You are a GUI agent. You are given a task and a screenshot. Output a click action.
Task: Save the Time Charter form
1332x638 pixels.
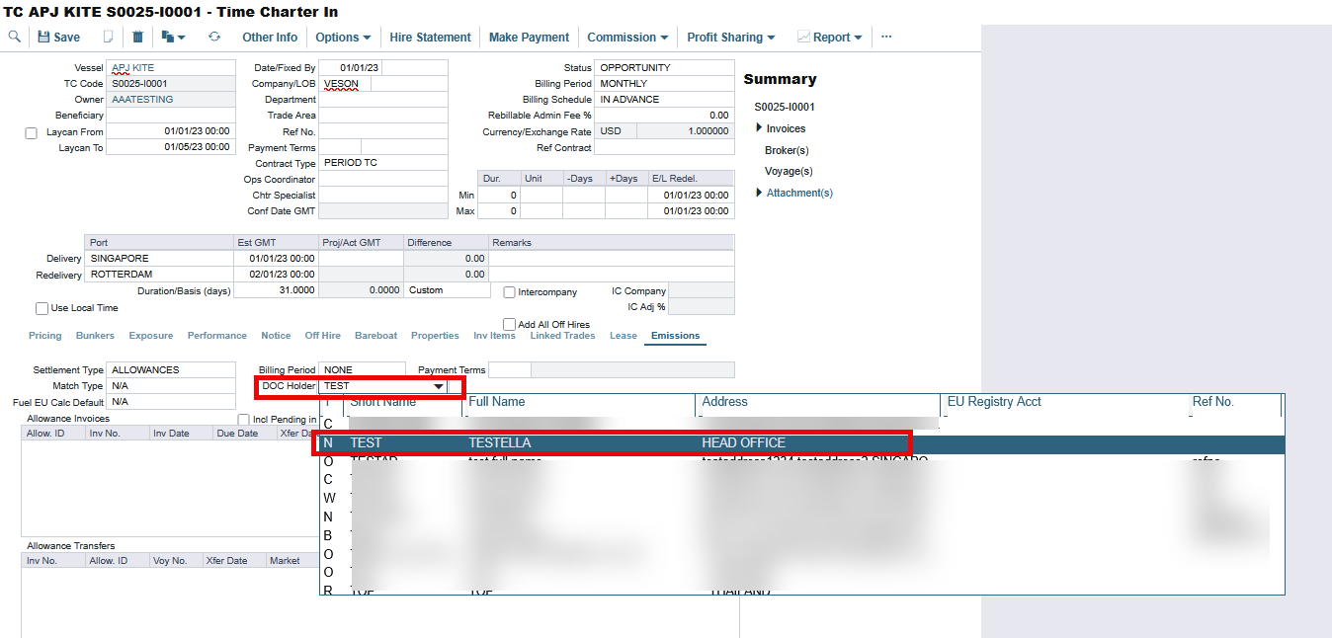(58, 37)
